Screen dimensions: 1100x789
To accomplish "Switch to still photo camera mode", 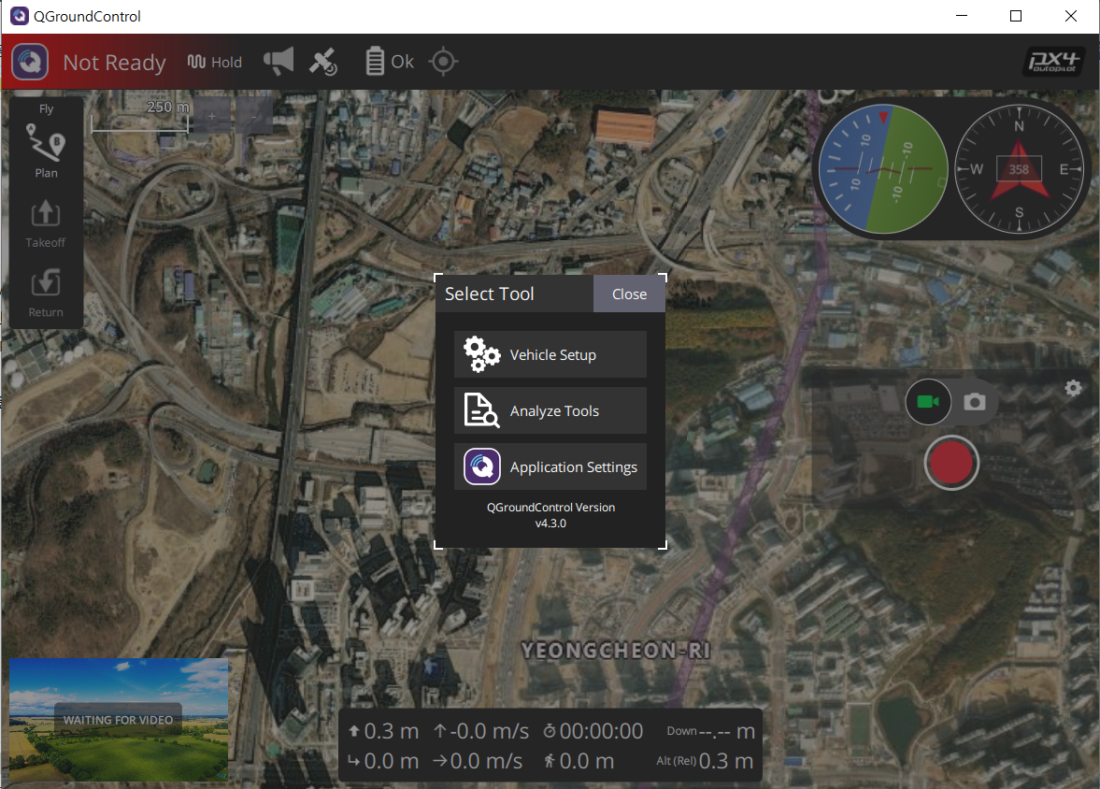I will click(974, 402).
